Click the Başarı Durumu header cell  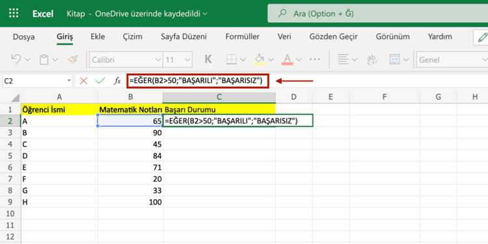point(219,109)
